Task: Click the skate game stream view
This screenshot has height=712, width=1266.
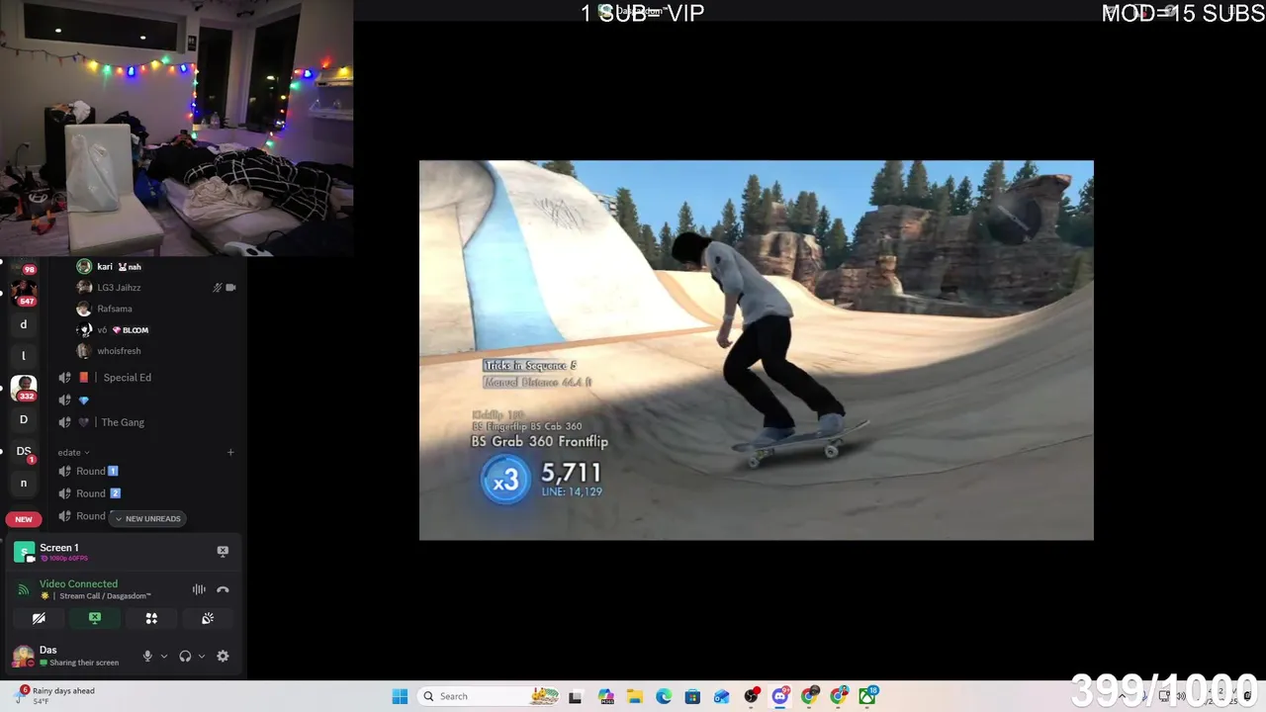Action: pos(757,350)
